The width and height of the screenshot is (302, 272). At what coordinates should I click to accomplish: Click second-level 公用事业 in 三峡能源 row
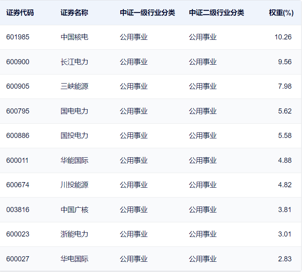tap(203, 86)
